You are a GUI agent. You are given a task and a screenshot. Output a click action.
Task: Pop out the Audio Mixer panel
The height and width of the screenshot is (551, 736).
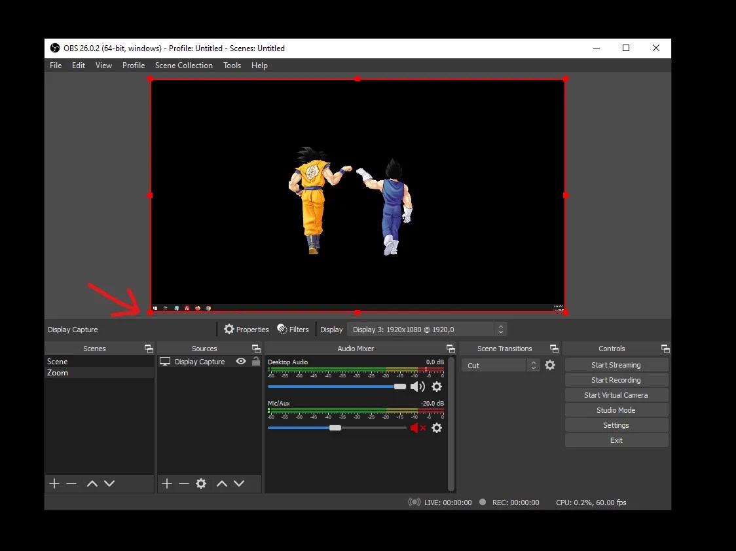point(450,348)
